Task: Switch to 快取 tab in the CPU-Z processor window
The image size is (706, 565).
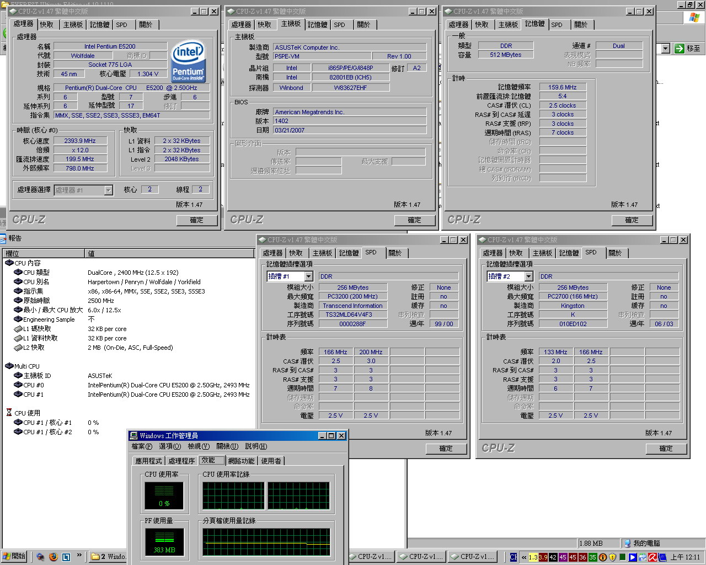Action: [x=47, y=25]
